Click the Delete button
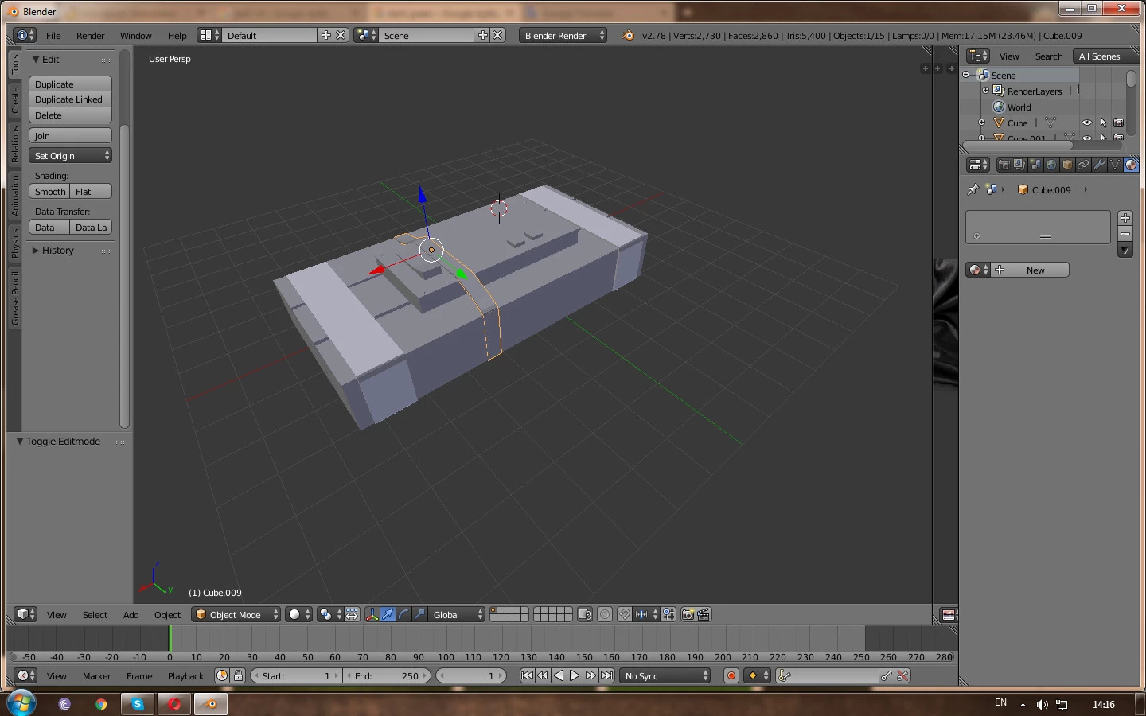The height and width of the screenshot is (716, 1146). tap(70, 115)
